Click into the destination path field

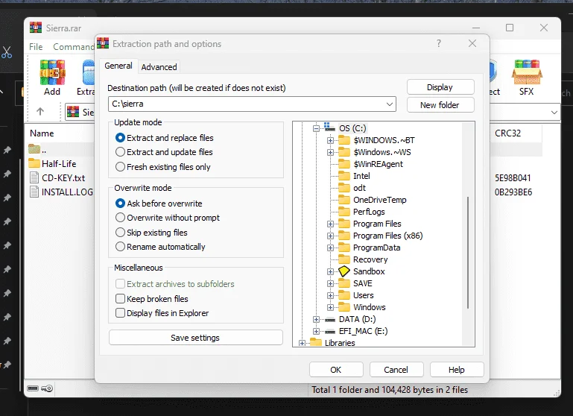click(x=252, y=104)
